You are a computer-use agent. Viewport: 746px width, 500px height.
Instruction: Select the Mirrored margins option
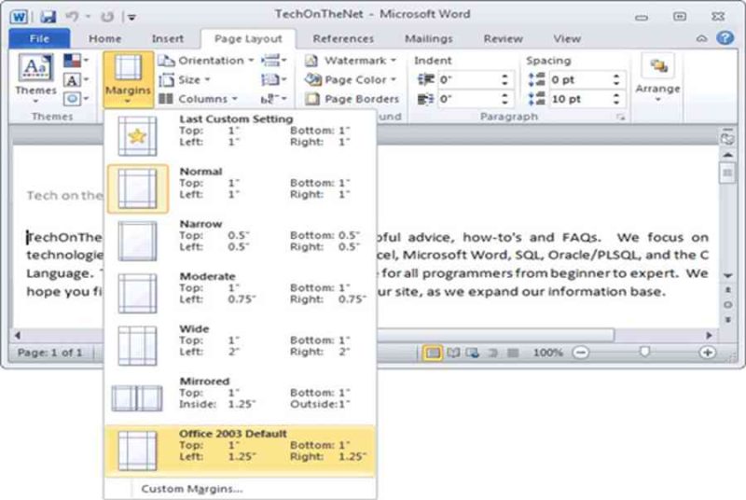241,398
